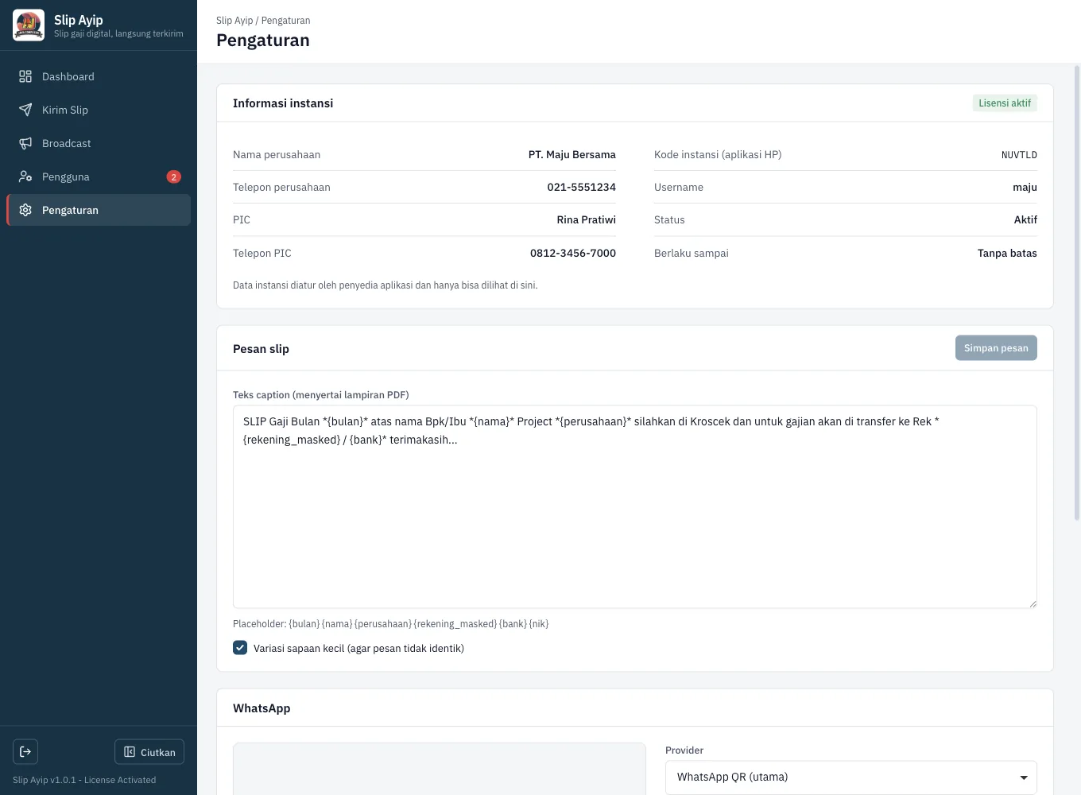Screen dimensions: 1081x795
Task: Open the Broadcast menu item
Action: tap(99, 143)
